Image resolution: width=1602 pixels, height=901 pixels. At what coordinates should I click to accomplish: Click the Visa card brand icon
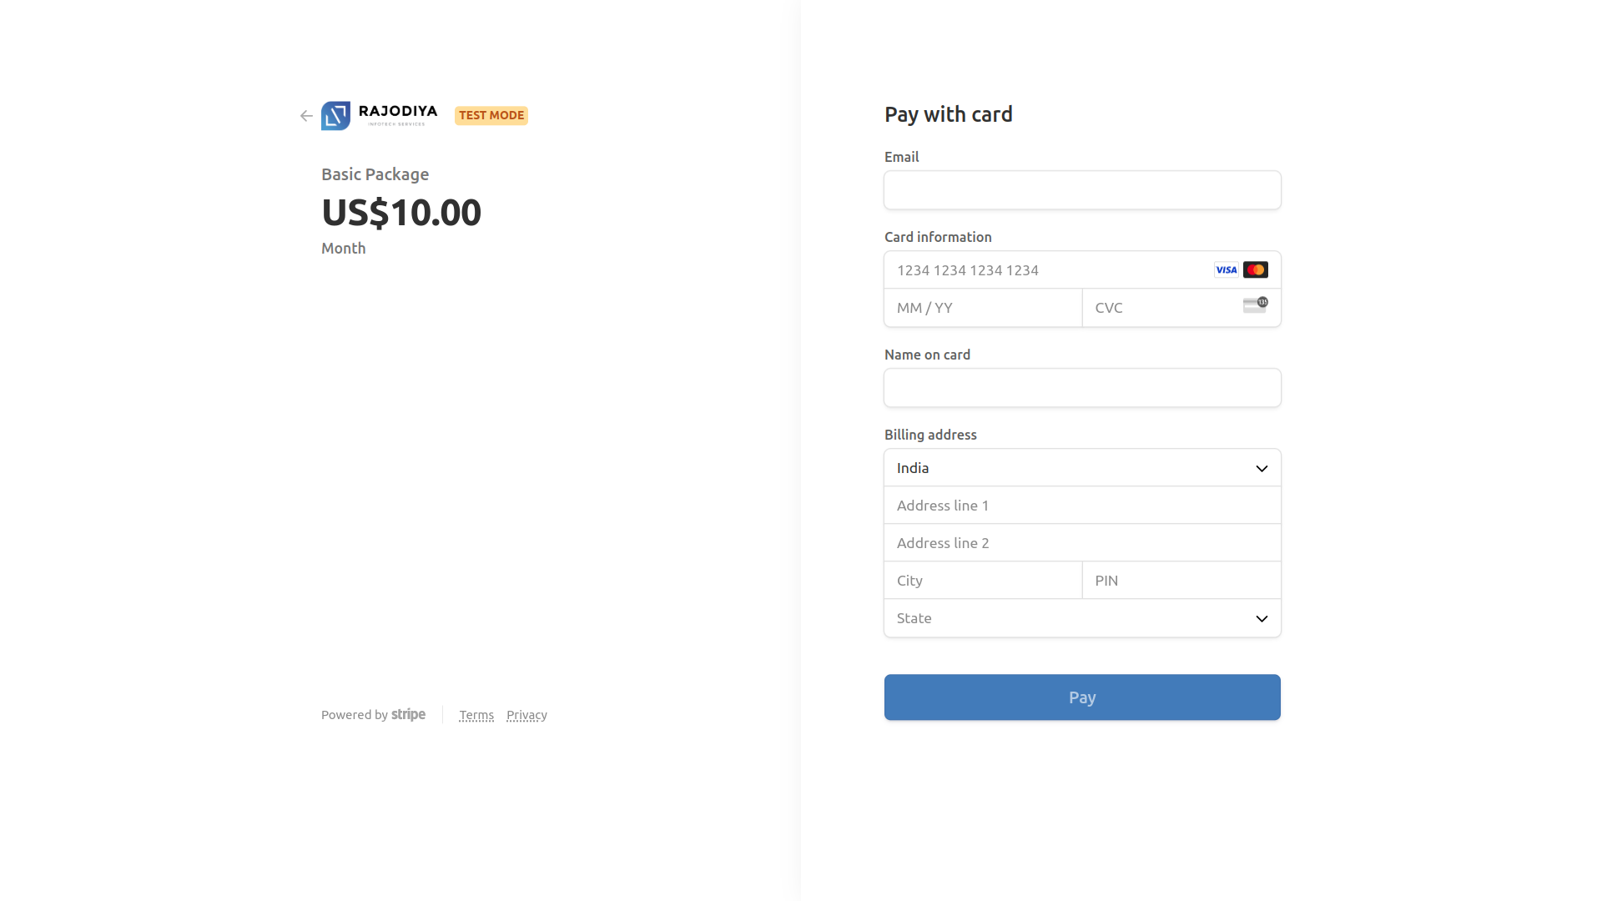coord(1226,269)
